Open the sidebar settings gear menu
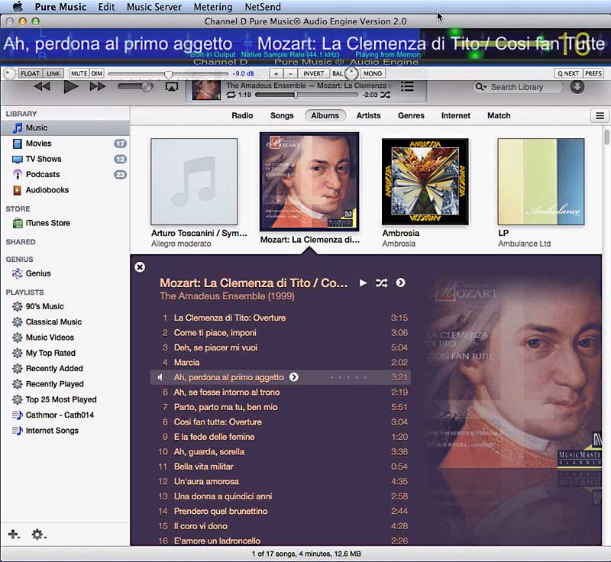Viewport: 611px width, 562px height. tap(38, 535)
